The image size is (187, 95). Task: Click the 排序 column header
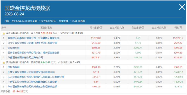(x=4, y=28)
